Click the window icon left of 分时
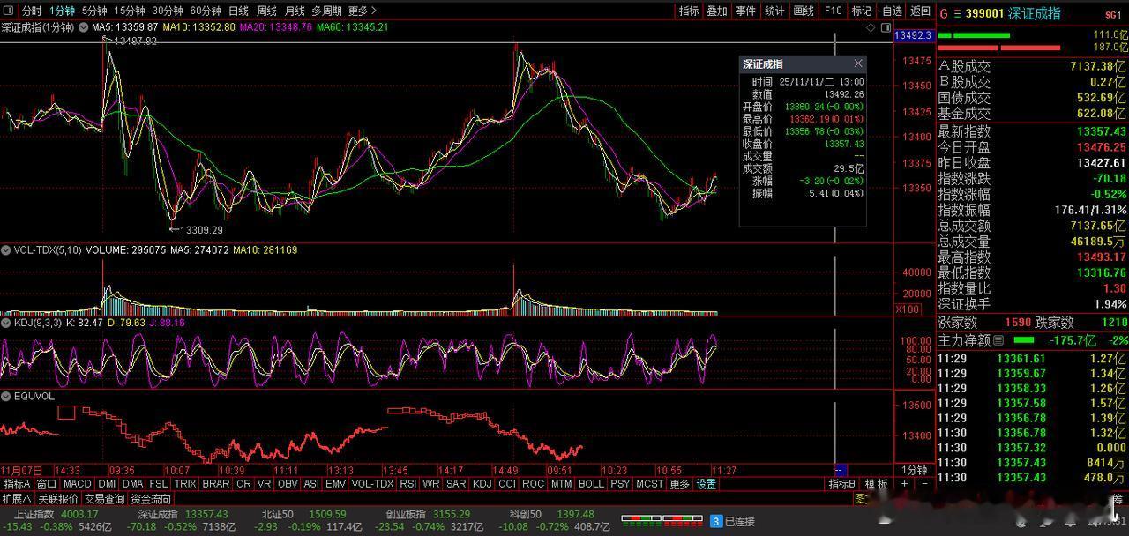This screenshot has height=536, width=1129. [9, 11]
